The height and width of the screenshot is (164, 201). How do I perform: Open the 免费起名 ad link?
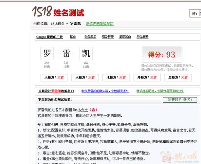tap(90, 37)
